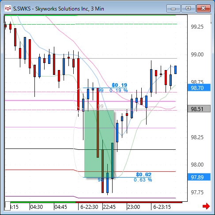Click the chart icon in the title bar
Image resolution: width=215 pixels, height=215 pixels.
8,8
